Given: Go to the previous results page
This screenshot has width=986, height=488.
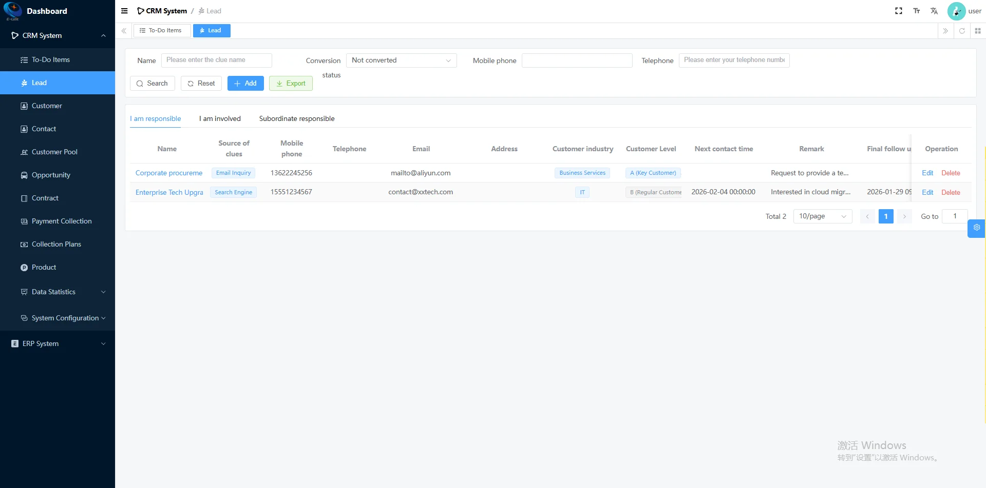Looking at the screenshot, I should click(x=867, y=216).
